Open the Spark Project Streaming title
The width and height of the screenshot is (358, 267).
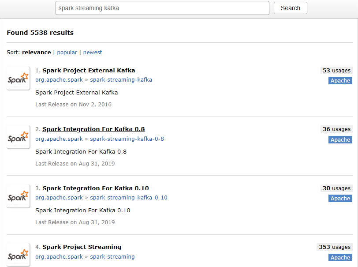tap(82, 247)
